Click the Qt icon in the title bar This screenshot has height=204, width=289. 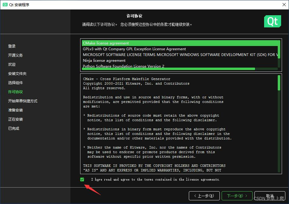pos(5,5)
